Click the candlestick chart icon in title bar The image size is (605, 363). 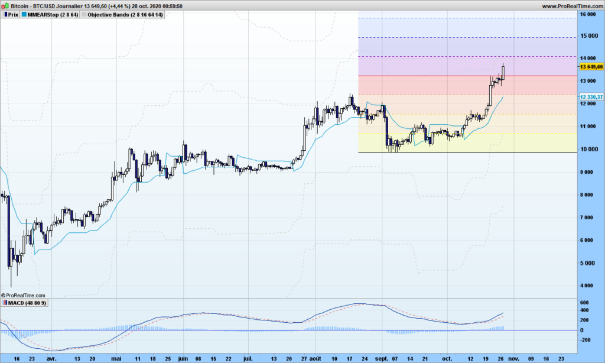coord(5,6)
